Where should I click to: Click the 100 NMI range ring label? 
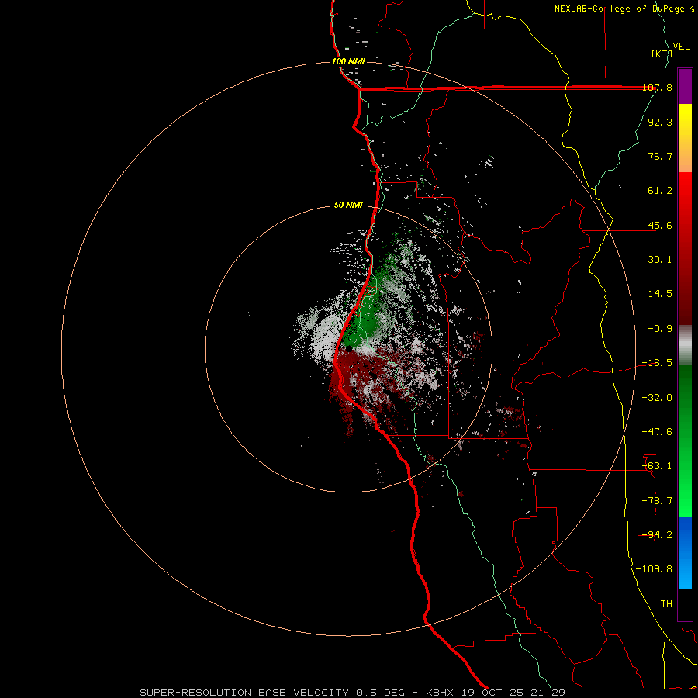[348, 61]
